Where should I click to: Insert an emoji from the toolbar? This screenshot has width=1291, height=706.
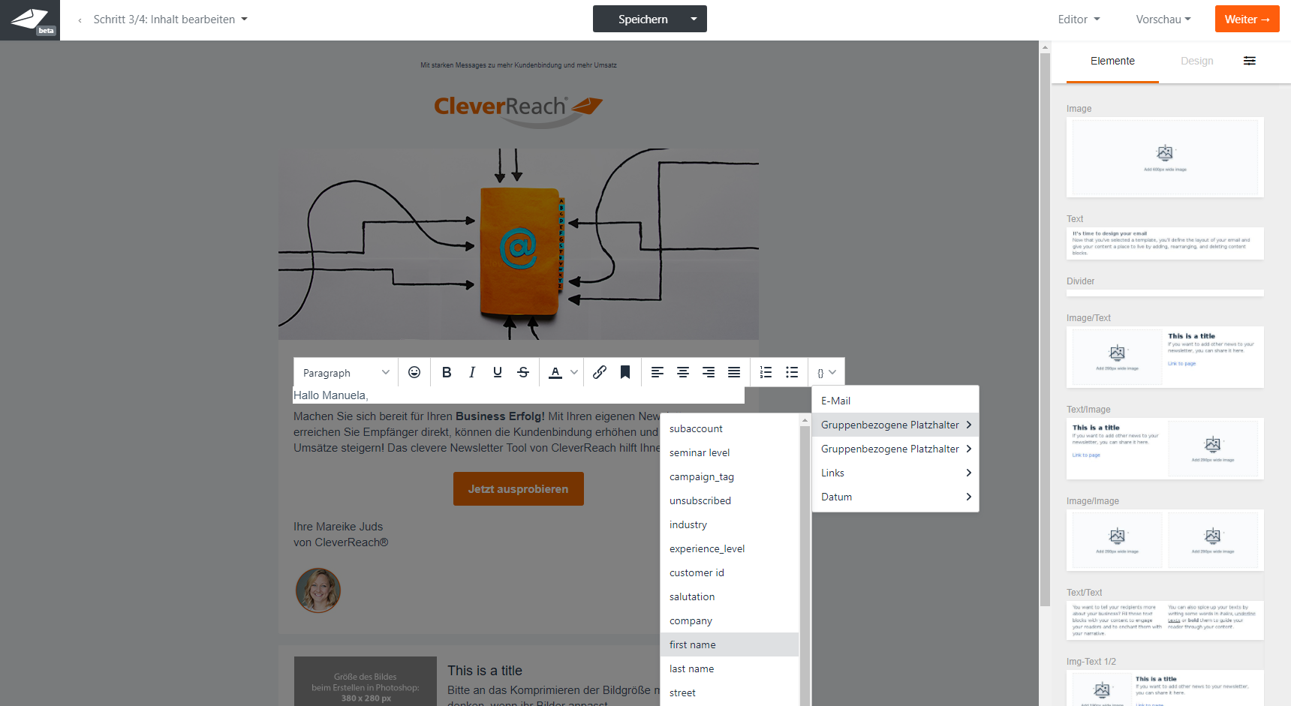[414, 372]
